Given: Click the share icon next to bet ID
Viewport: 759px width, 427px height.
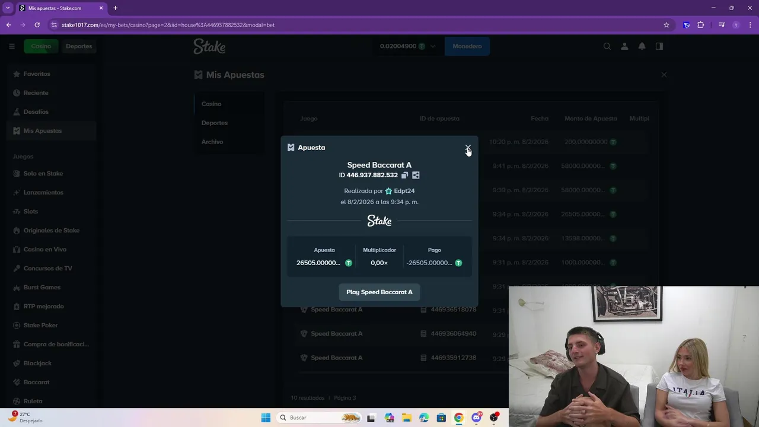Looking at the screenshot, I should (x=416, y=175).
